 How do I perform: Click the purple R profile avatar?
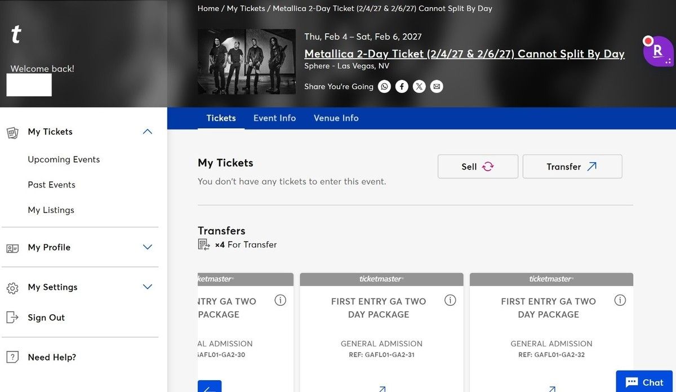click(658, 51)
